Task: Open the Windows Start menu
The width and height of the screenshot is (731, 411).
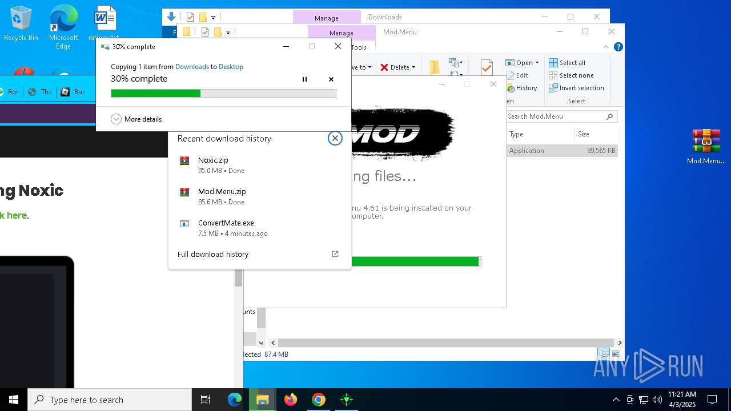Action: click(x=14, y=400)
